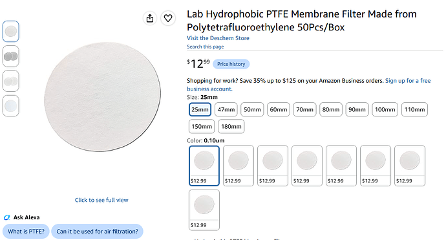
Task: Visit the Deschem Store link
Action: 218,38
